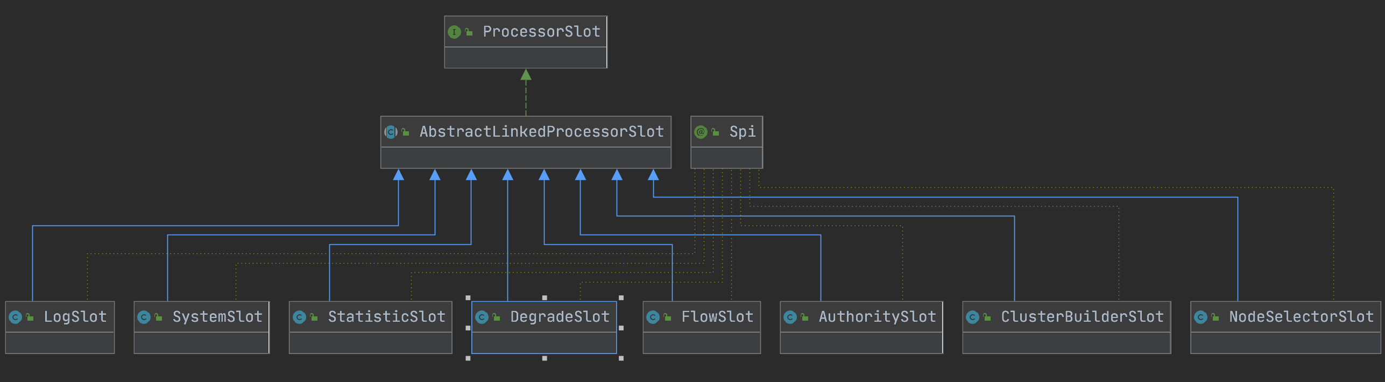Click the class icon beside NodeSelectorSlot
The width and height of the screenshot is (1385, 382).
(1200, 317)
